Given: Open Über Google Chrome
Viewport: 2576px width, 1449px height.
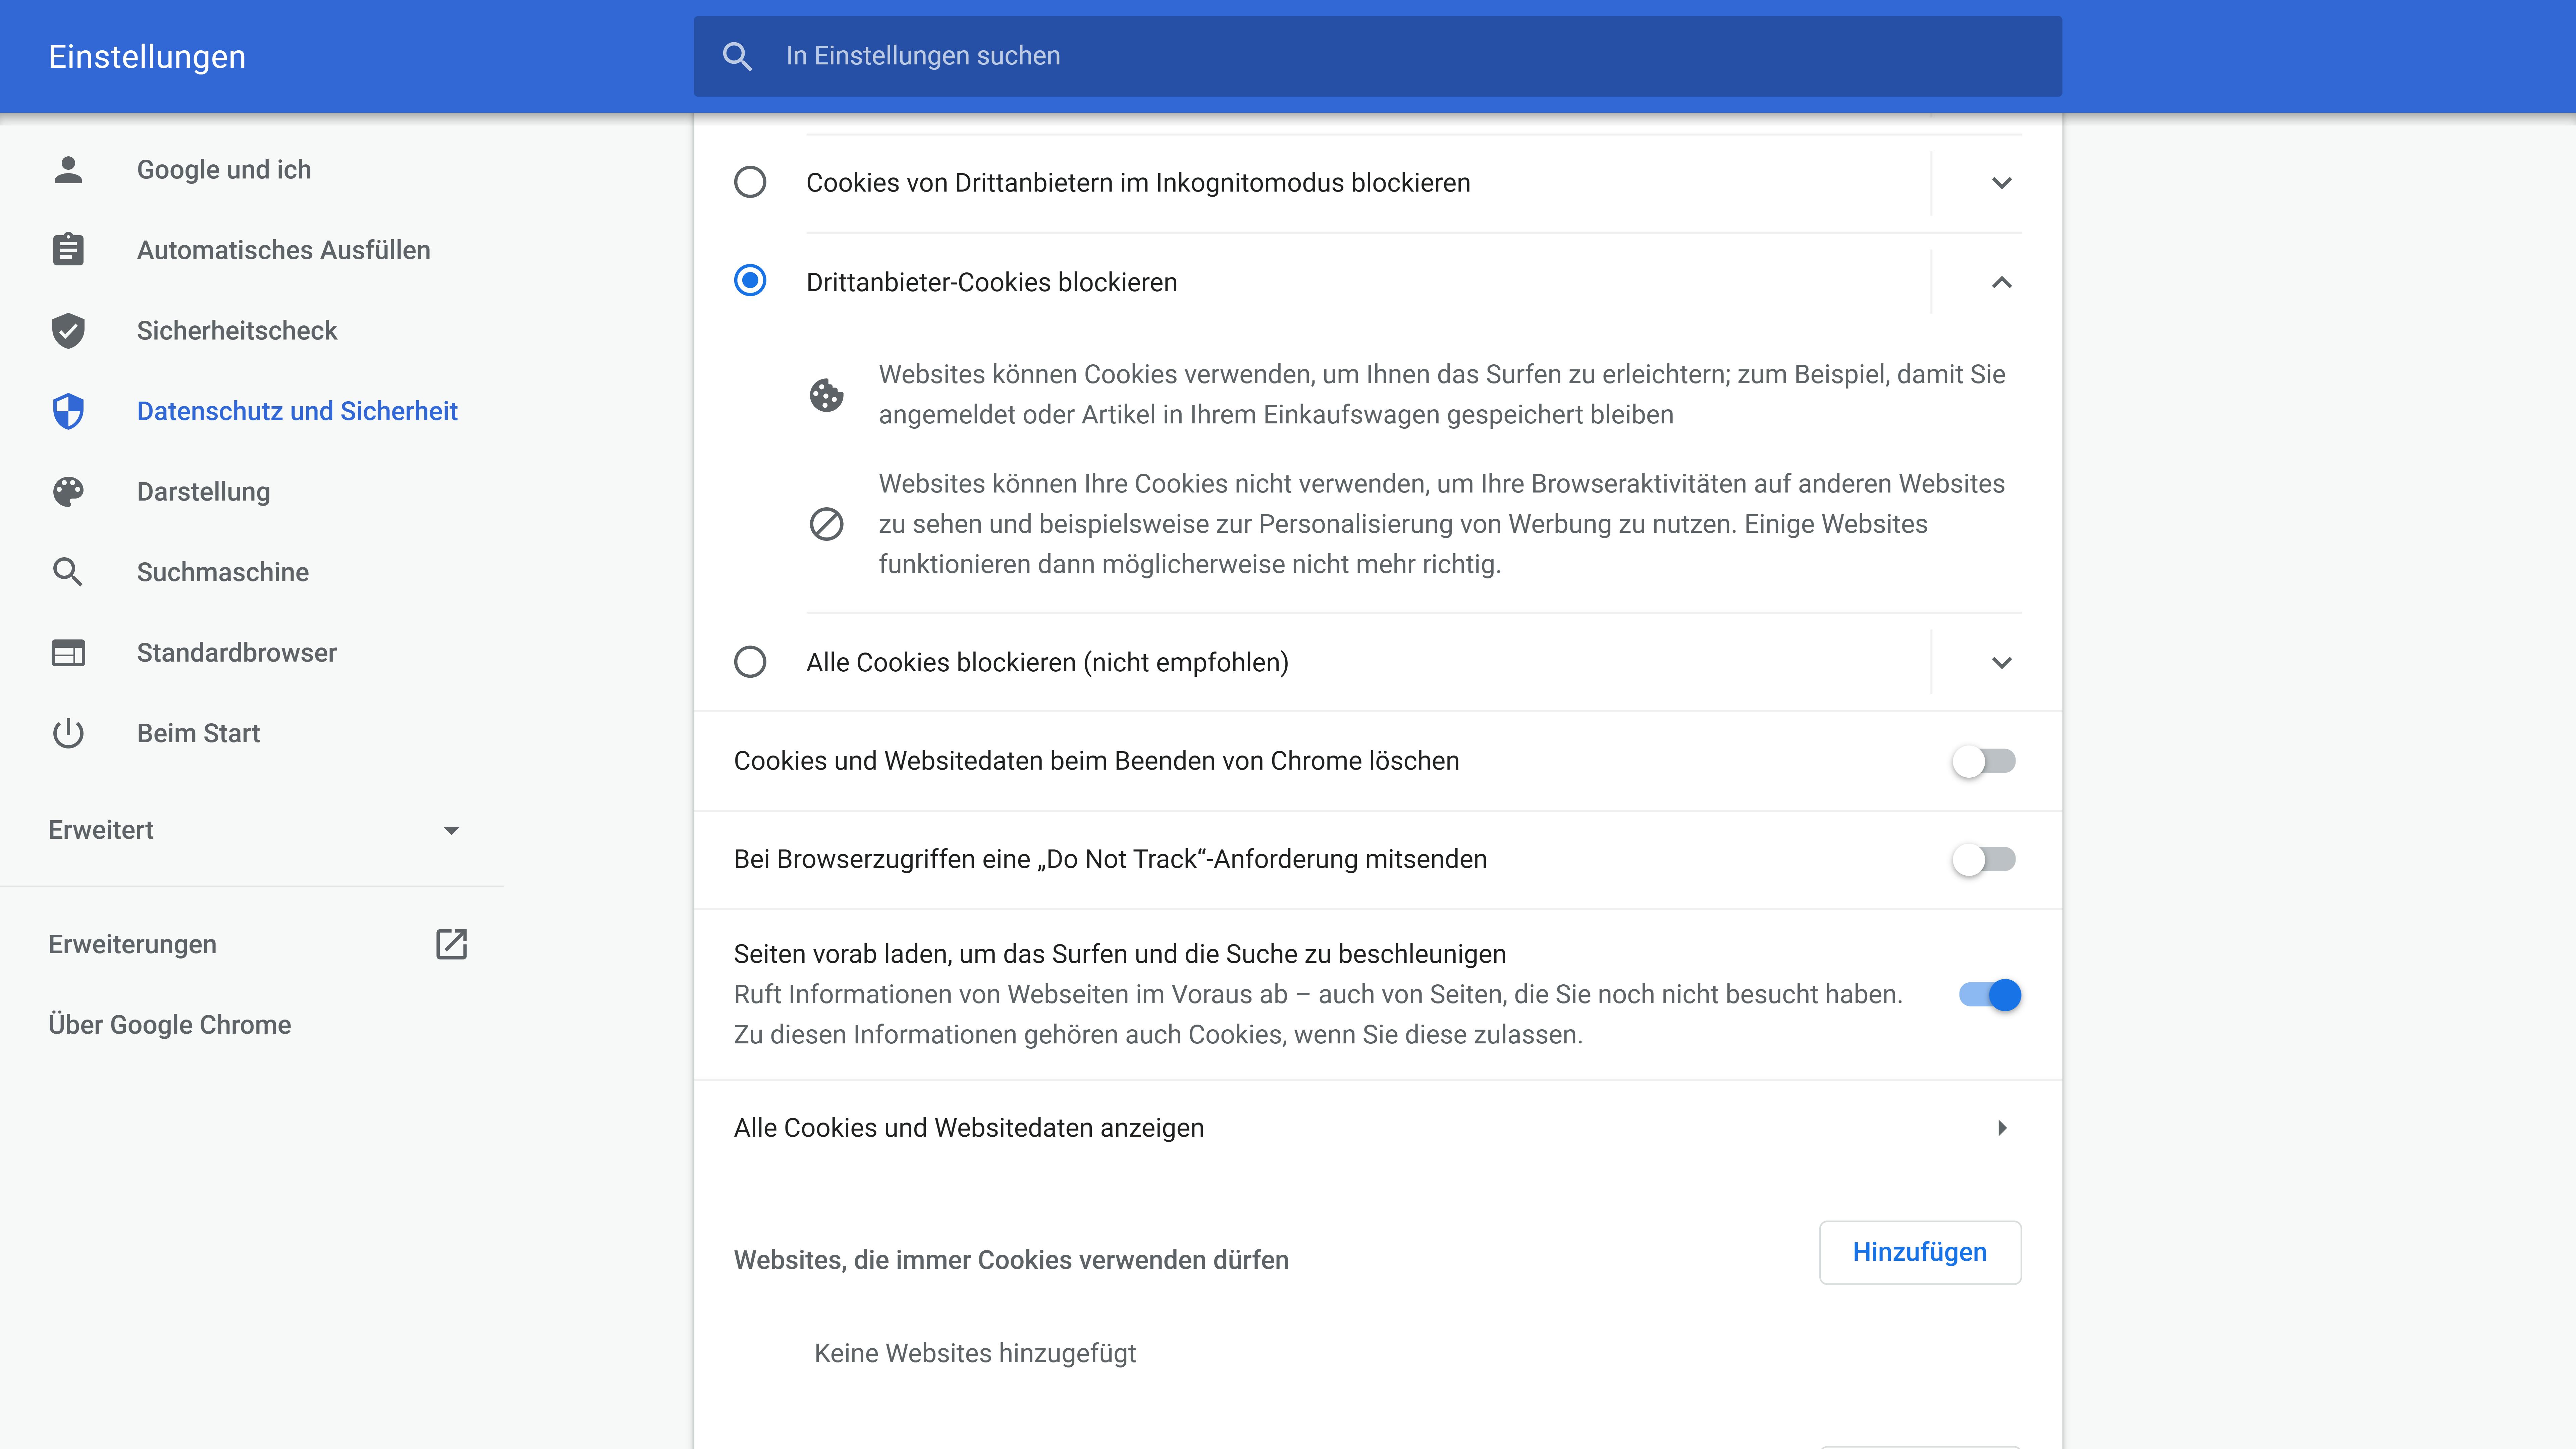Looking at the screenshot, I should click(x=169, y=1024).
